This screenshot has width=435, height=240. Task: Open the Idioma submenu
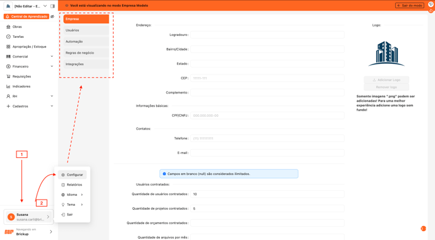tap(73, 195)
